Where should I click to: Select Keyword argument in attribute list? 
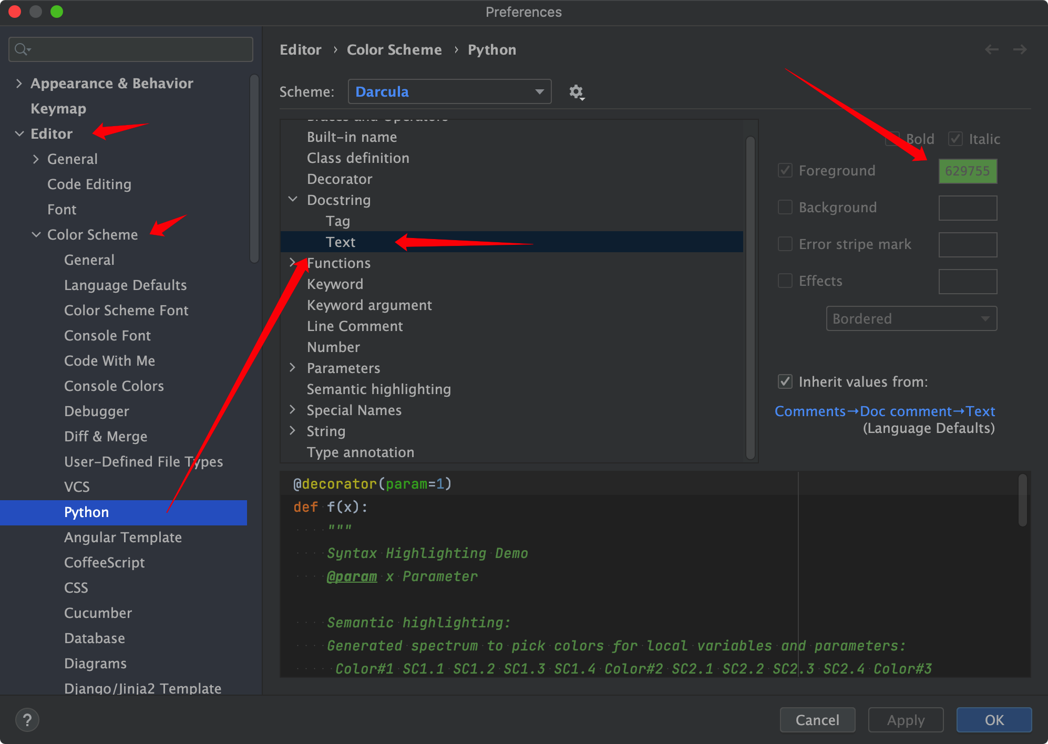pyautogui.click(x=369, y=305)
